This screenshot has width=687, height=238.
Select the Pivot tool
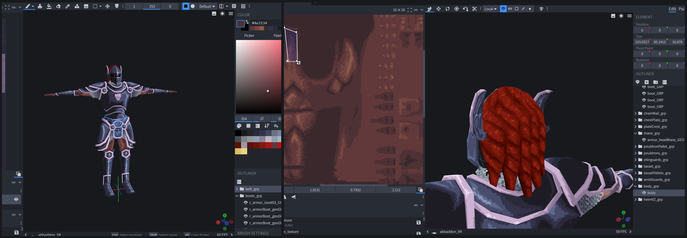point(456,9)
